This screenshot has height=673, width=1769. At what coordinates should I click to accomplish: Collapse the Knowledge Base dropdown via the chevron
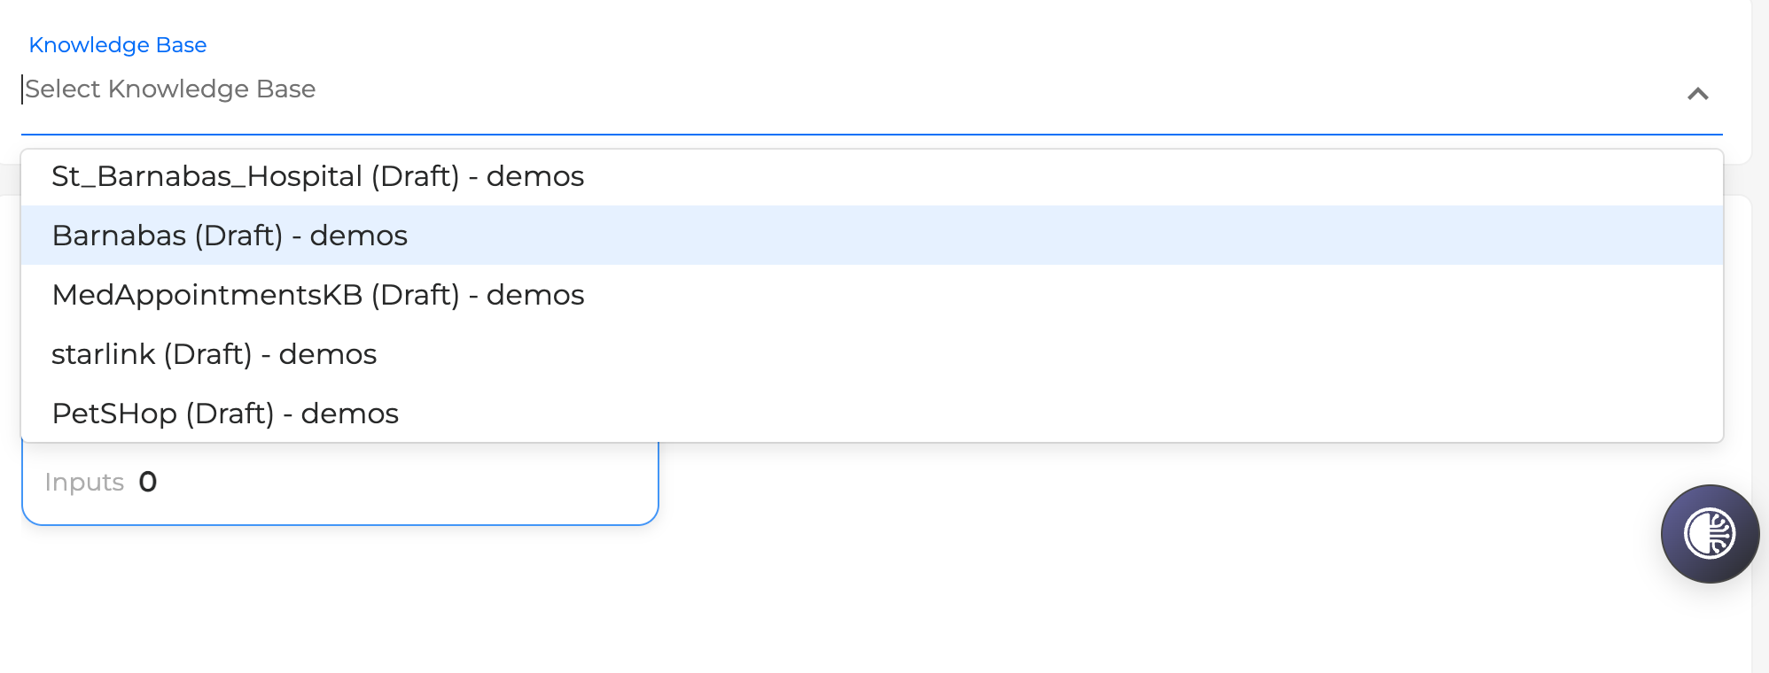(x=1700, y=95)
